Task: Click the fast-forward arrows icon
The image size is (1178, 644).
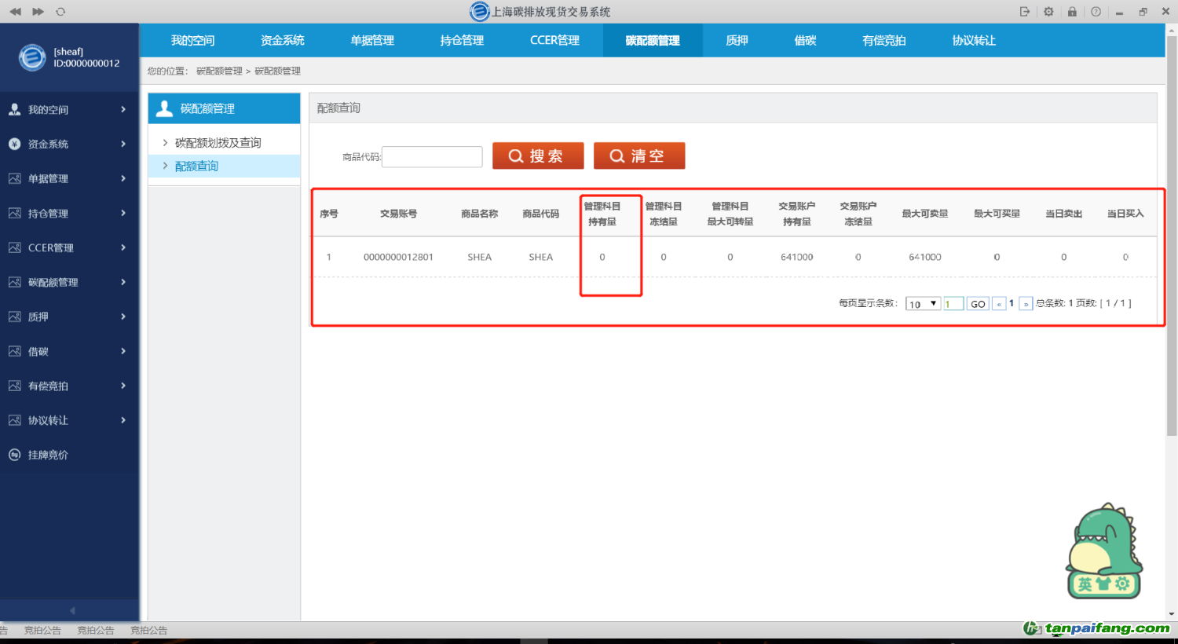Action: pyautogui.click(x=38, y=12)
